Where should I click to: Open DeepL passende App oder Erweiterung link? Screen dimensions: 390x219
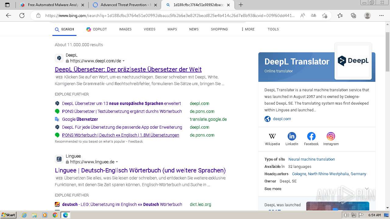(x=122, y=127)
